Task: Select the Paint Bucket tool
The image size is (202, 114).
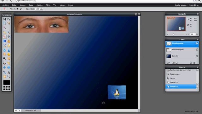Action: (x=9, y=37)
